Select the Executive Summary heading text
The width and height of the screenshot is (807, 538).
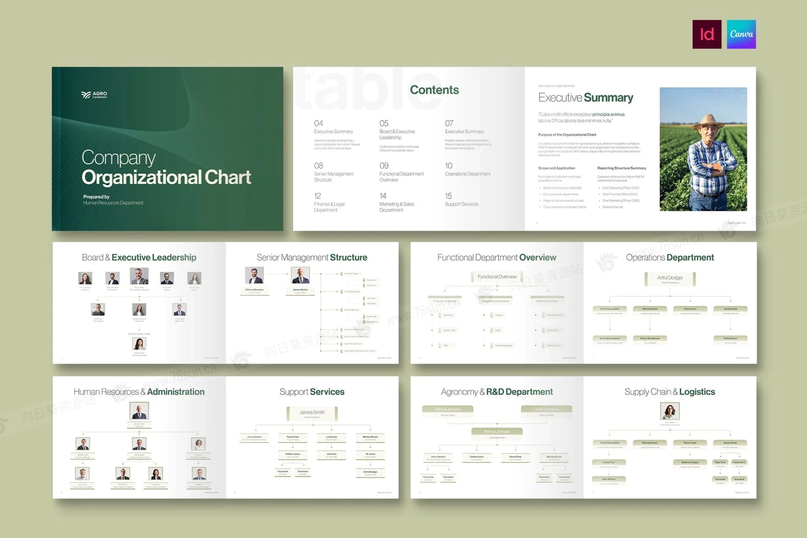[x=585, y=97]
